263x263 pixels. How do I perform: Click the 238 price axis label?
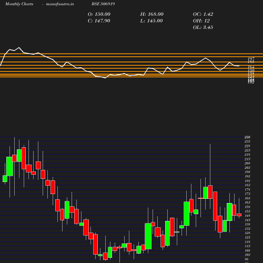click(247, 137)
